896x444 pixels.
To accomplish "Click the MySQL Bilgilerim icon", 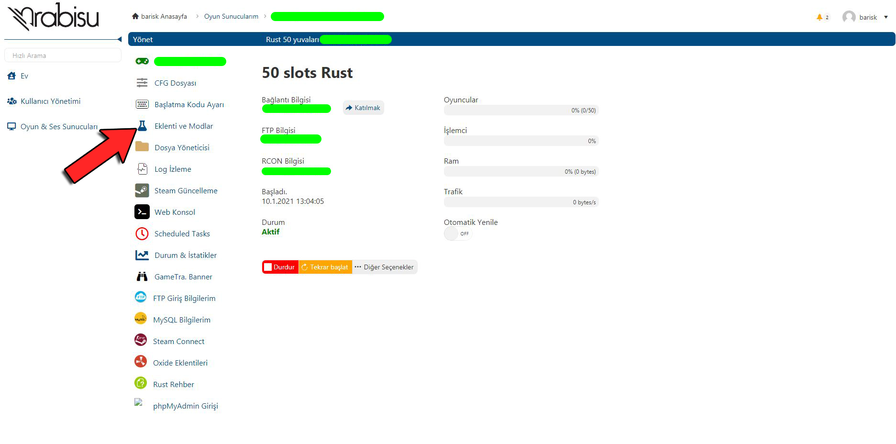I will pos(141,319).
